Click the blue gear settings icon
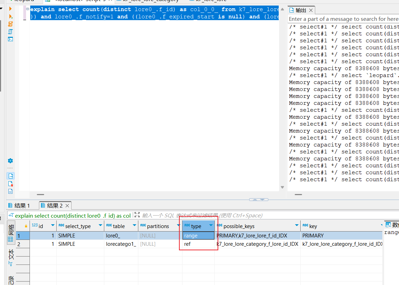The width and height of the screenshot is (399, 285). (10, 161)
